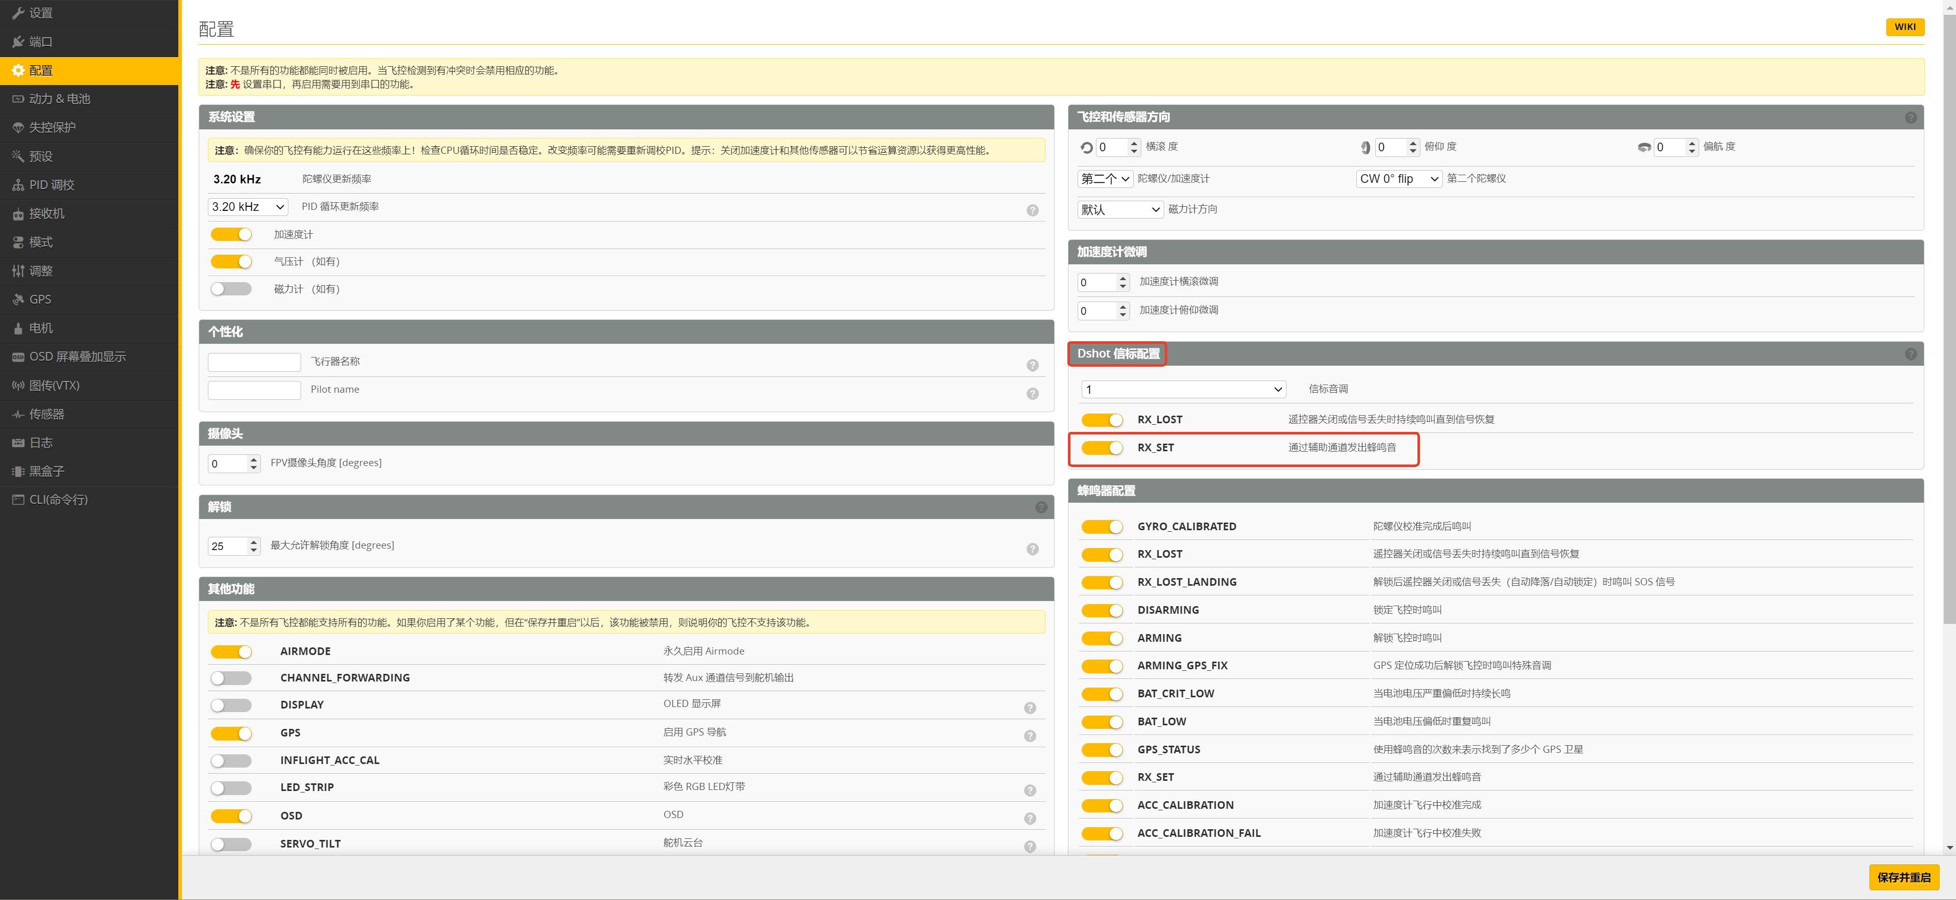
Task: Enable the 磁力计 toggle
Action: tap(231, 289)
